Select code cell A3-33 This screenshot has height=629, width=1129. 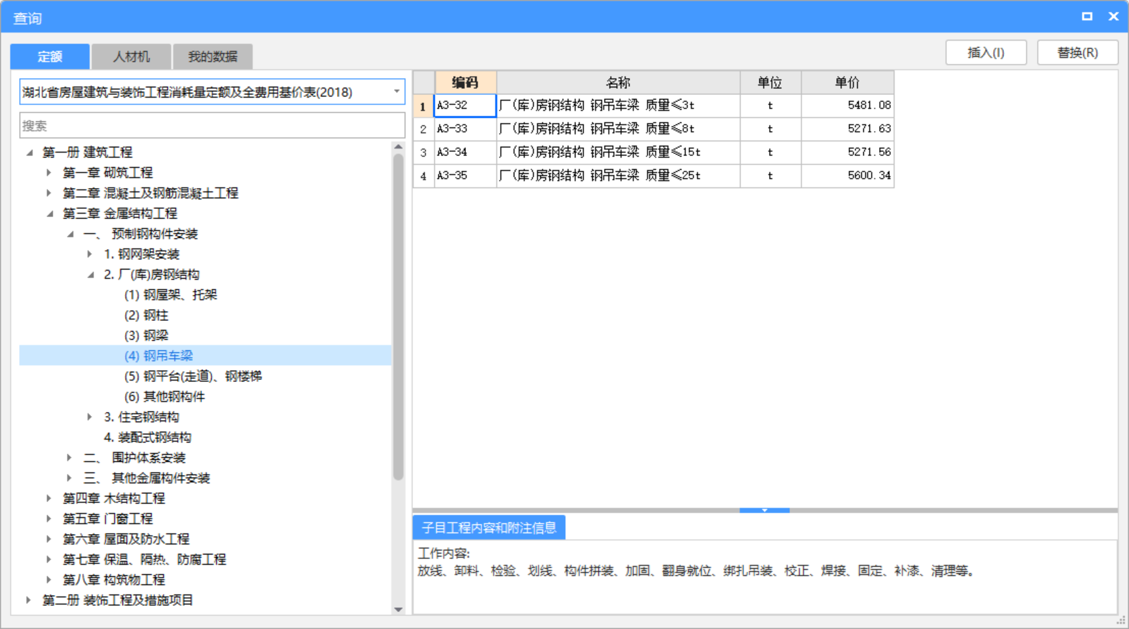(465, 129)
